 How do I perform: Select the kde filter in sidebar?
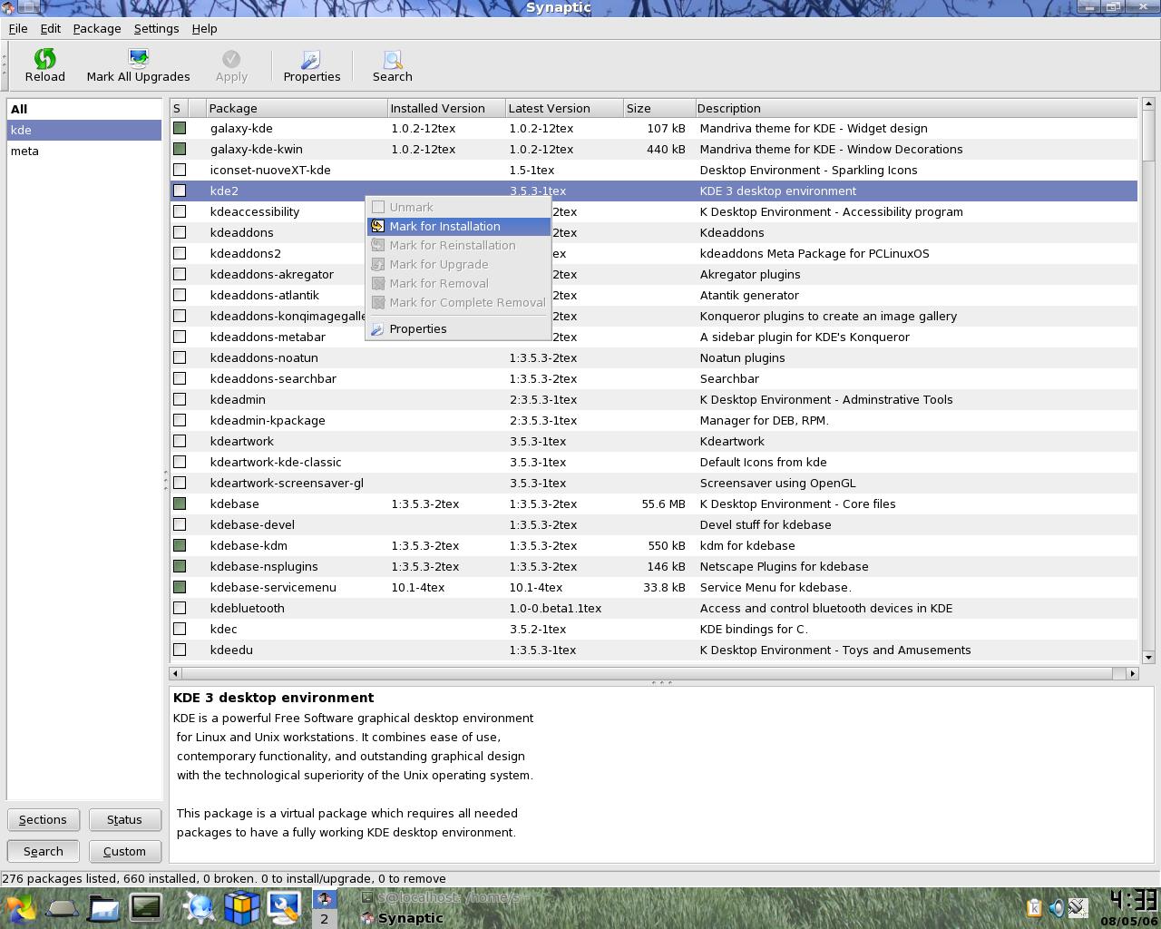[84, 130]
